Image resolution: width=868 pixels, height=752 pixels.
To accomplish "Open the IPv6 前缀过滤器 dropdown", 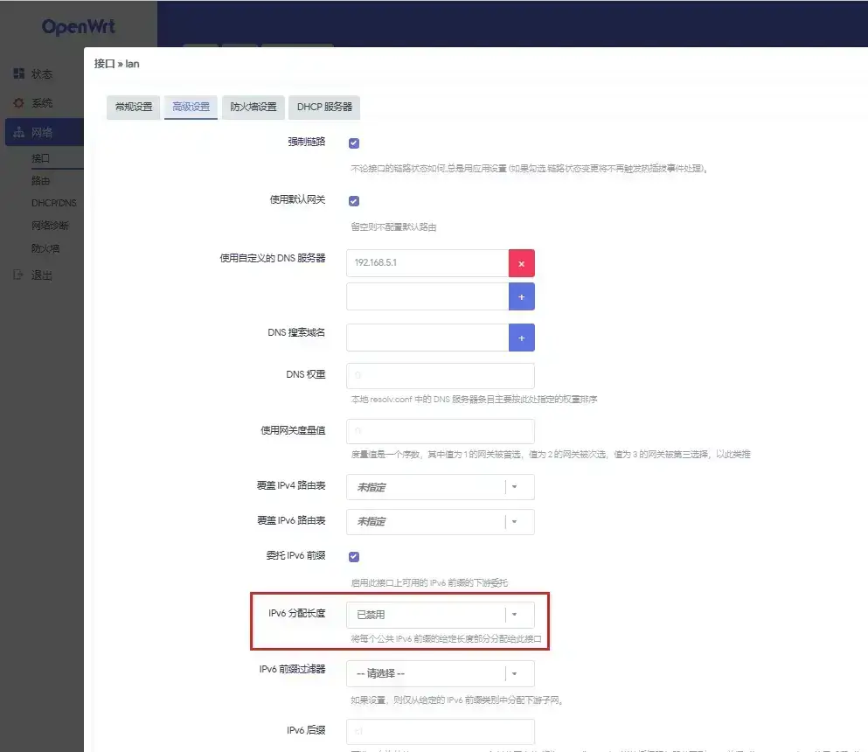I will (440, 673).
